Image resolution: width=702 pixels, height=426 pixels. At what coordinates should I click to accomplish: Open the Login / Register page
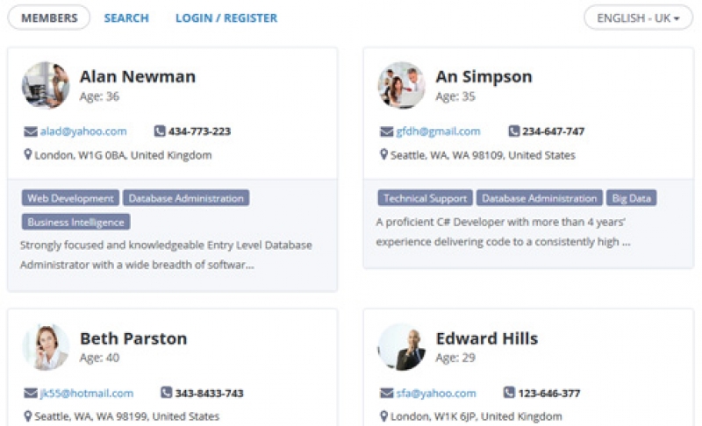tap(226, 18)
